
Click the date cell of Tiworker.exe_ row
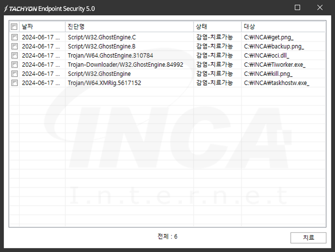click(x=41, y=65)
